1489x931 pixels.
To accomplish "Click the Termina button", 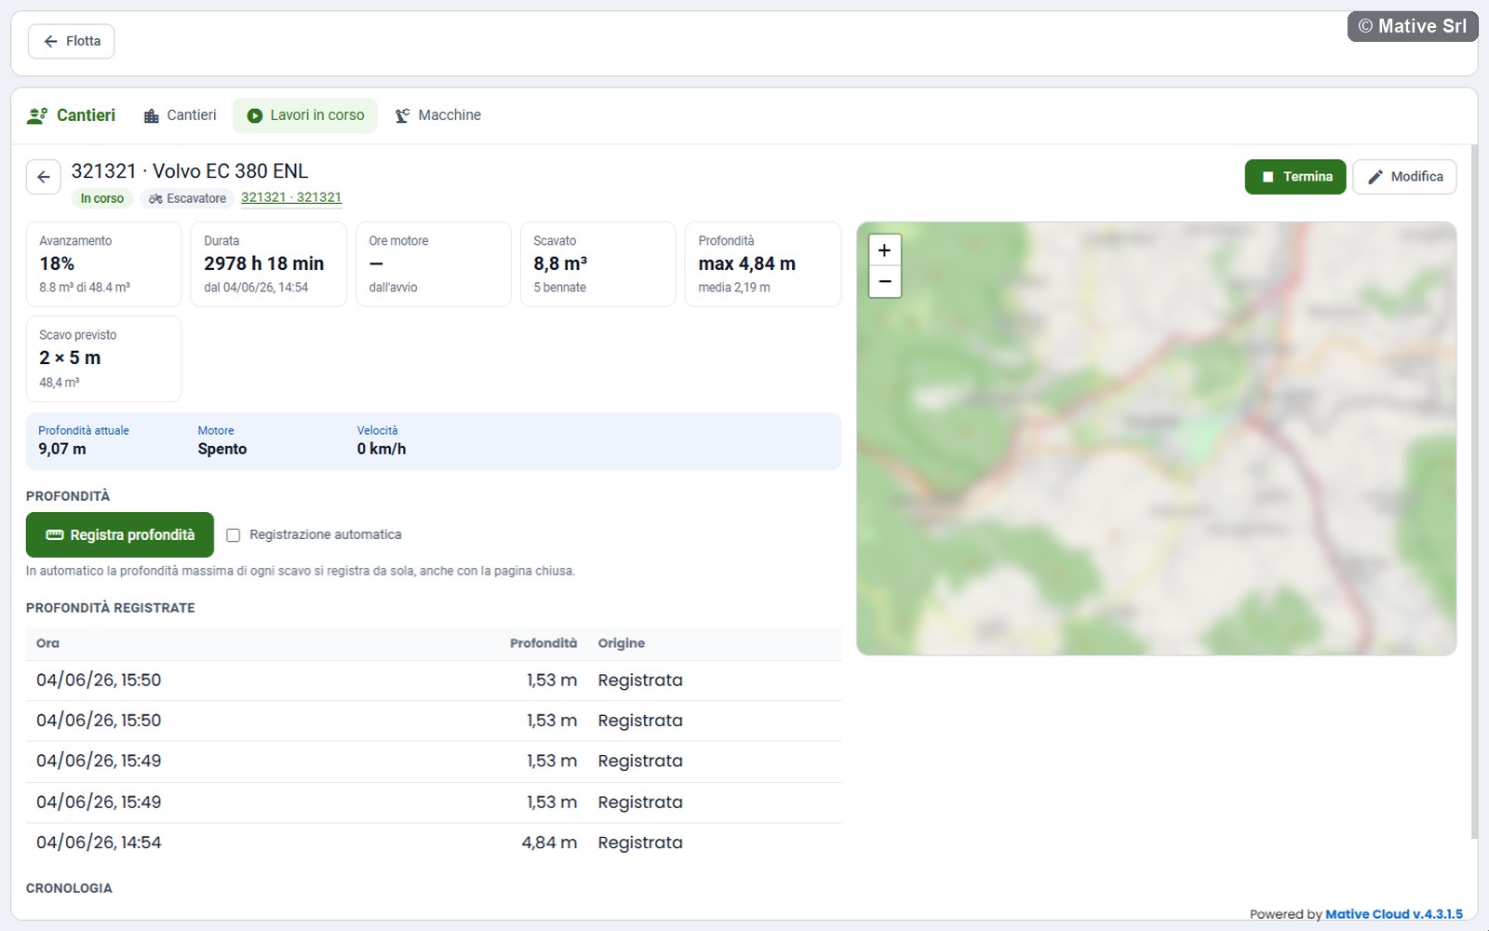I will (1295, 177).
